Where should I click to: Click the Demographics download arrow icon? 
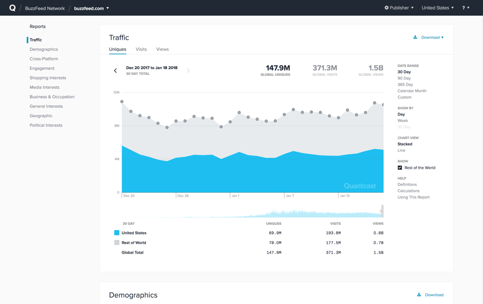[x=419, y=295]
